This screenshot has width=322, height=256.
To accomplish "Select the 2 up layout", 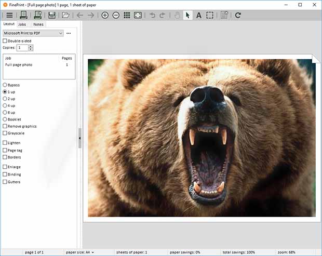I will click(x=5, y=99).
